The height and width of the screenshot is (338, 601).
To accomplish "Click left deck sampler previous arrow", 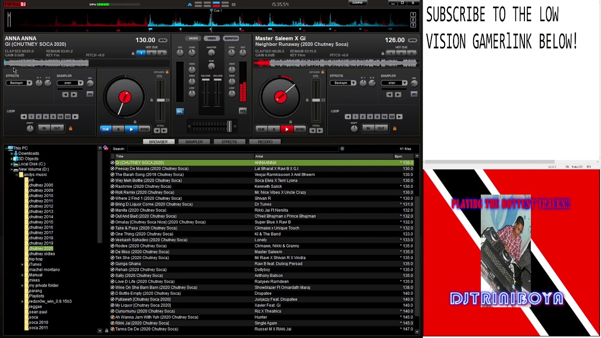I will click(x=65, y=95).
